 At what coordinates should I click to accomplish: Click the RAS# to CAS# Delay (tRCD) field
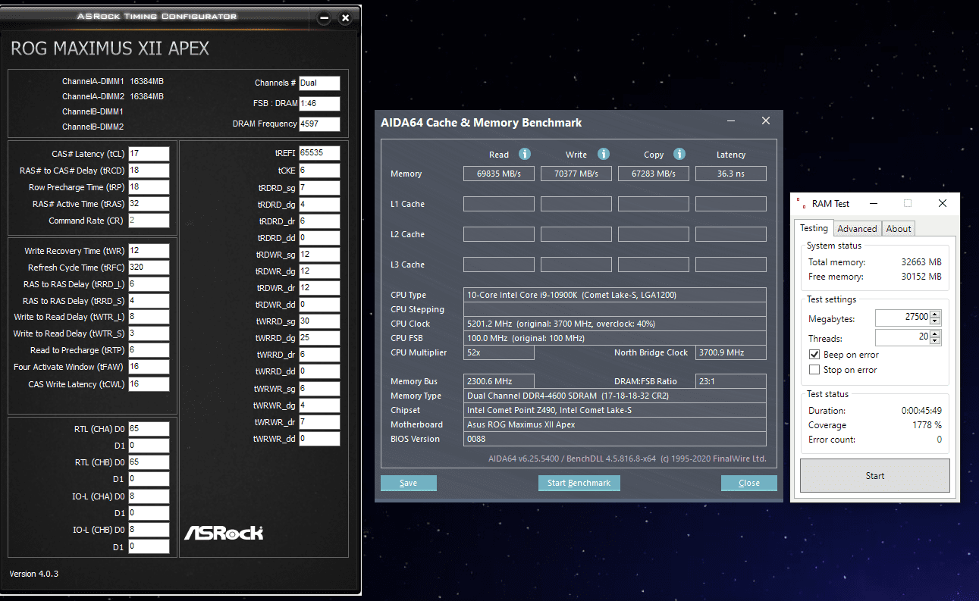point(149,170)
